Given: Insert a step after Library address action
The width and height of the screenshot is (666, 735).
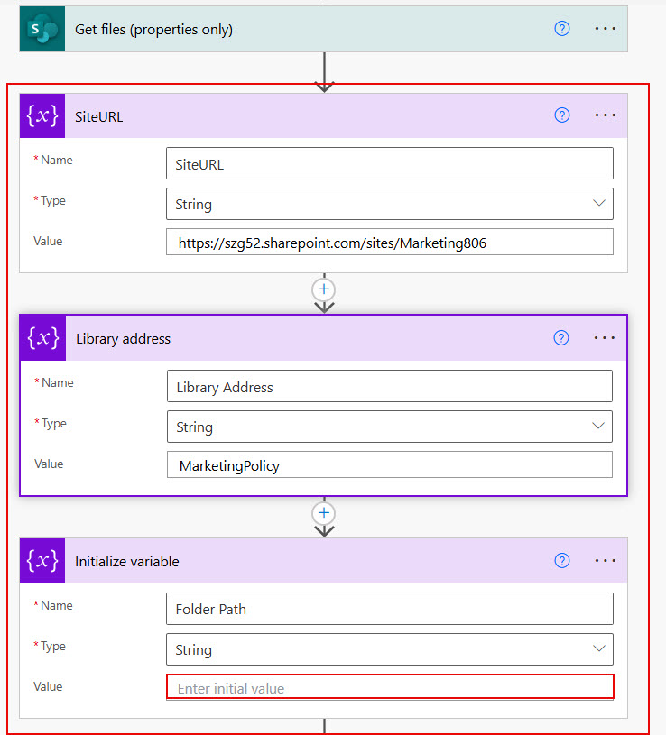Looking at the screenshot, I should (324, 512).
